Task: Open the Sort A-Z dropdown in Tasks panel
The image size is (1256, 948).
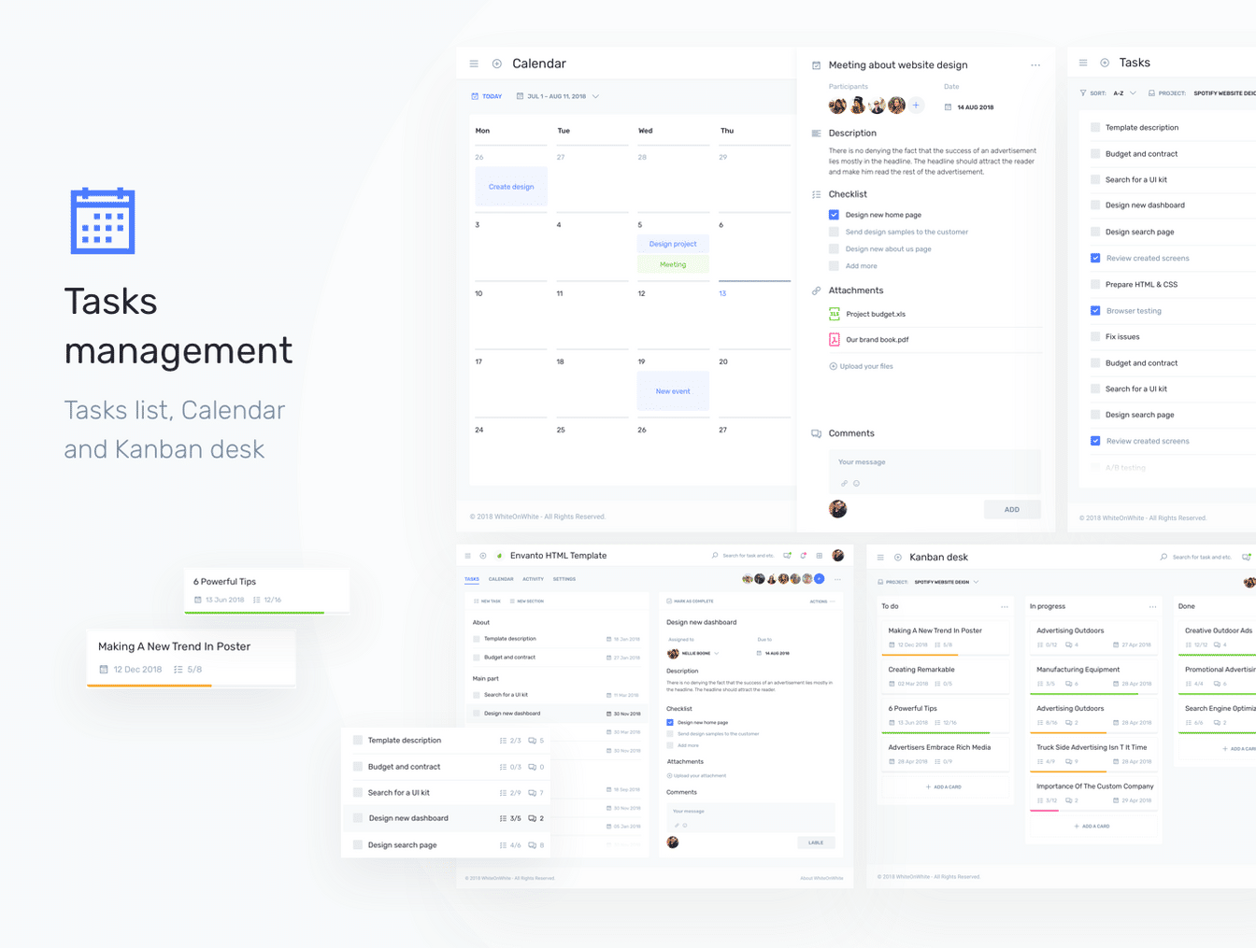Action: click(1133, 93)
